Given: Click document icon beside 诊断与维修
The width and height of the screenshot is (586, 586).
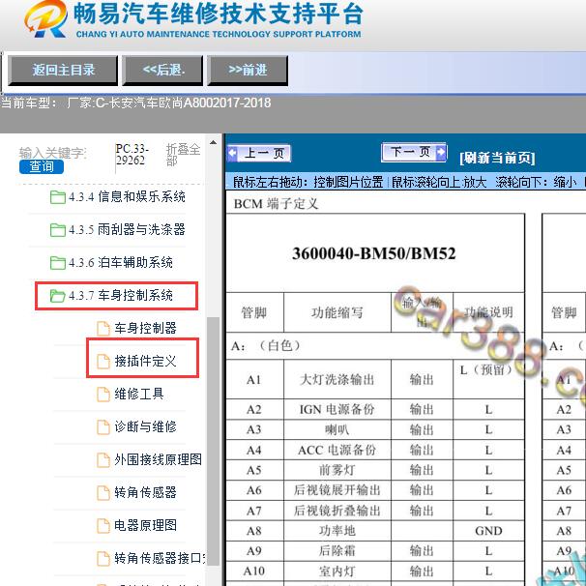Looking at the screenshot, I should pos(103,426).
